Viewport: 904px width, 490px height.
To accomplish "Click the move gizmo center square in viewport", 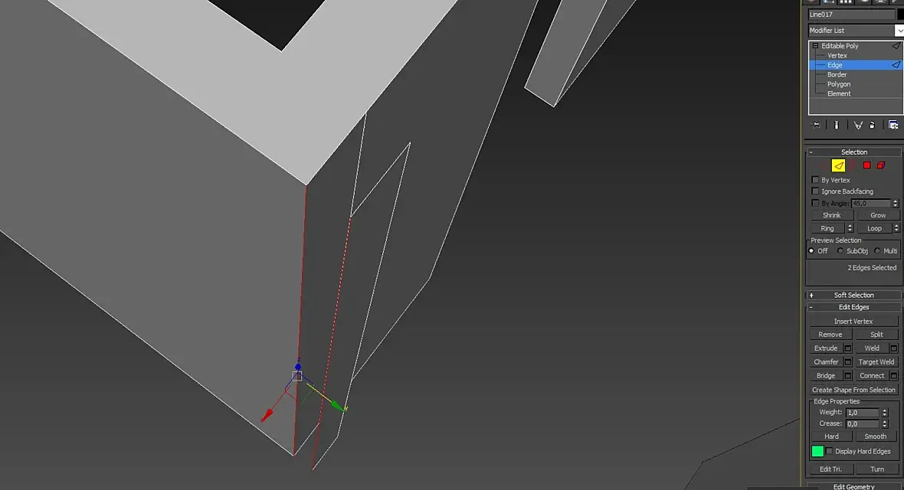I will pyautogui.click(x=297, y=377).
